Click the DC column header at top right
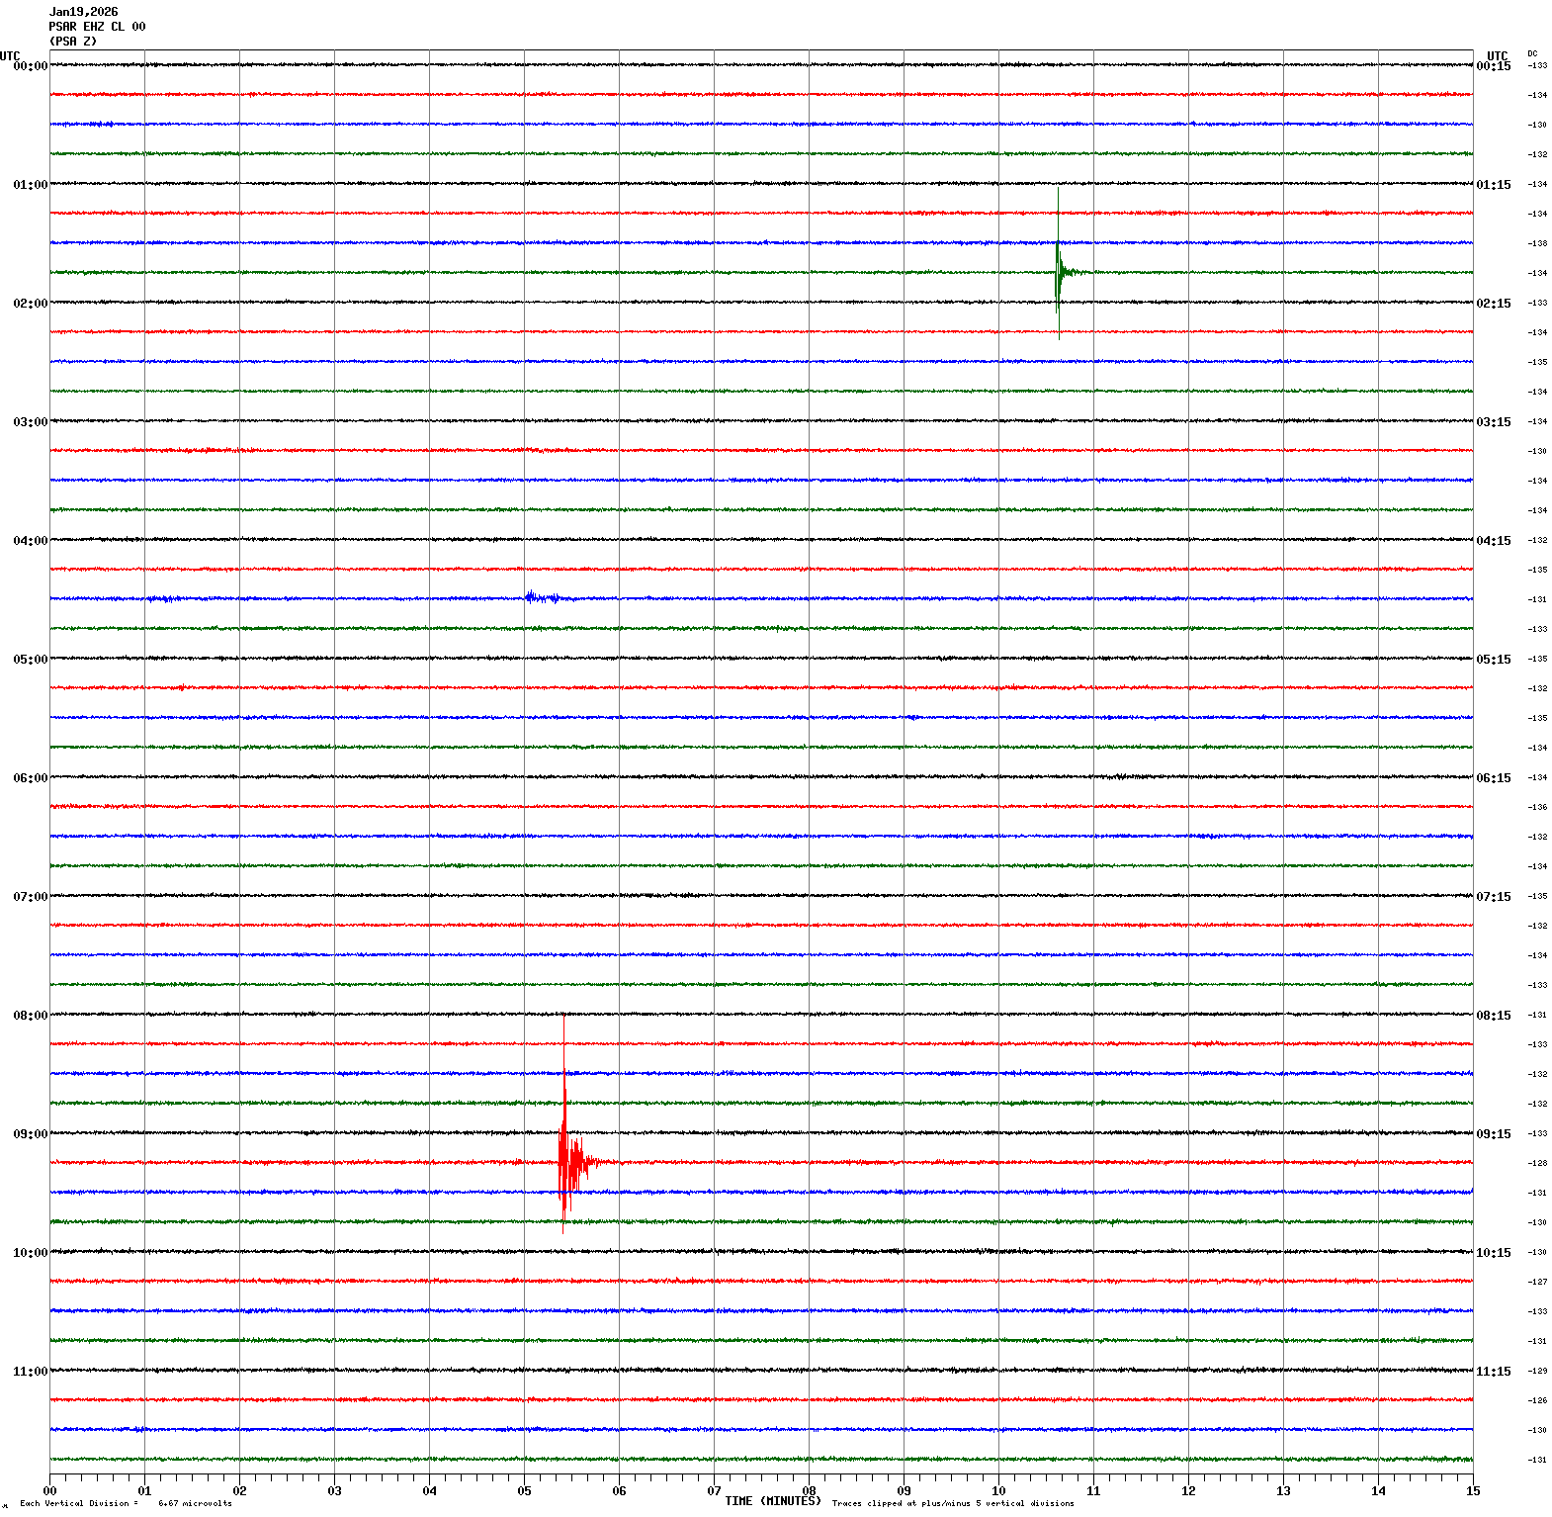Image resolution: width=1552 pixels, height=1517 pixels. [x=1532, y=53]
